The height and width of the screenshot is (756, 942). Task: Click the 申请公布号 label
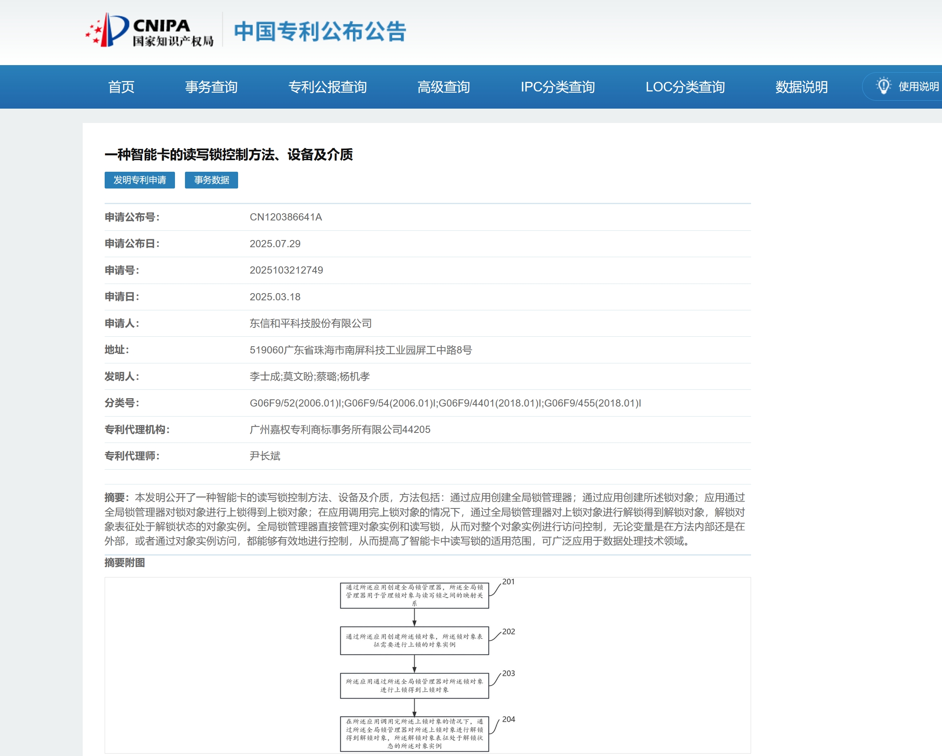[x=132, y=217]
